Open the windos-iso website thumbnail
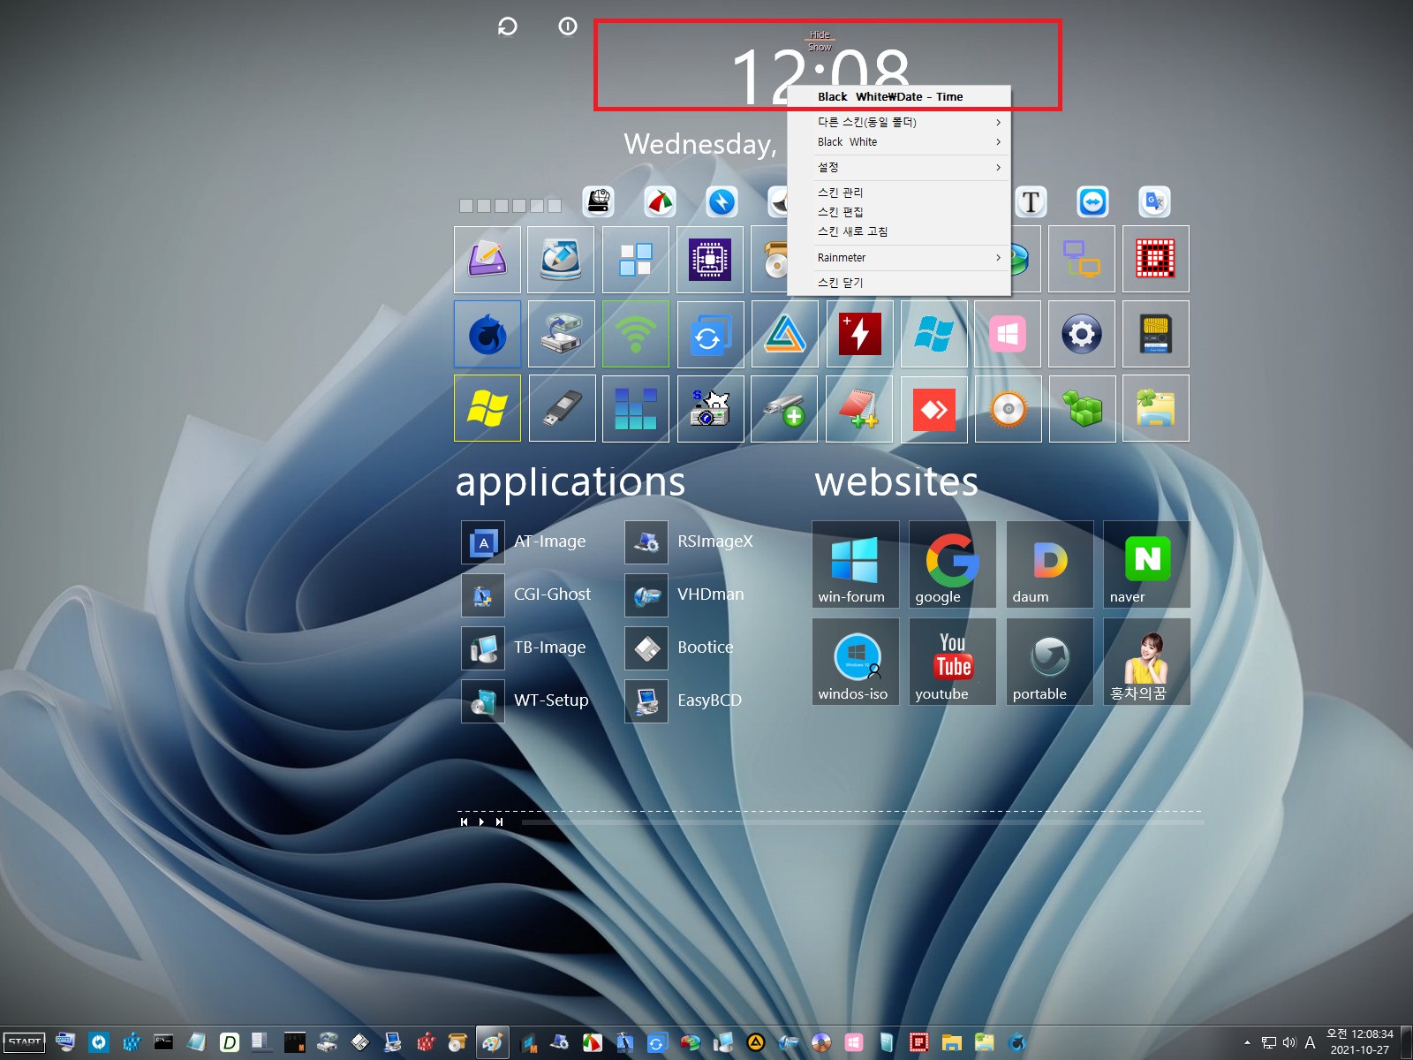1413x1060 pixels. (855, 661)
